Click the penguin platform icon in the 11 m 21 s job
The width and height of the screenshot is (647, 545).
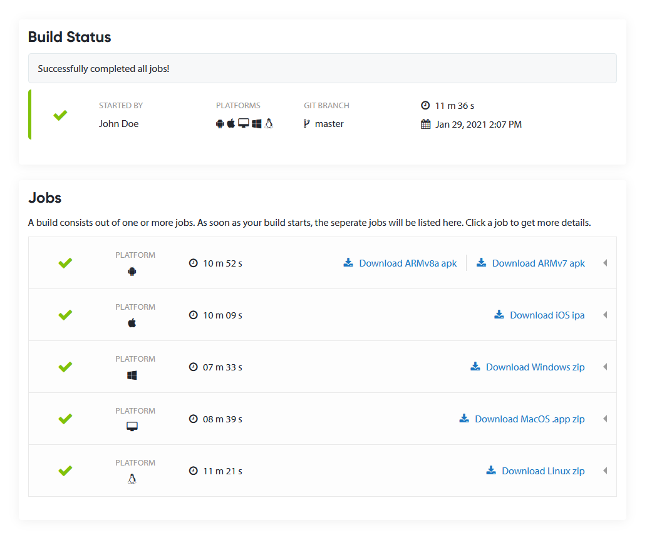click(132, 479)
